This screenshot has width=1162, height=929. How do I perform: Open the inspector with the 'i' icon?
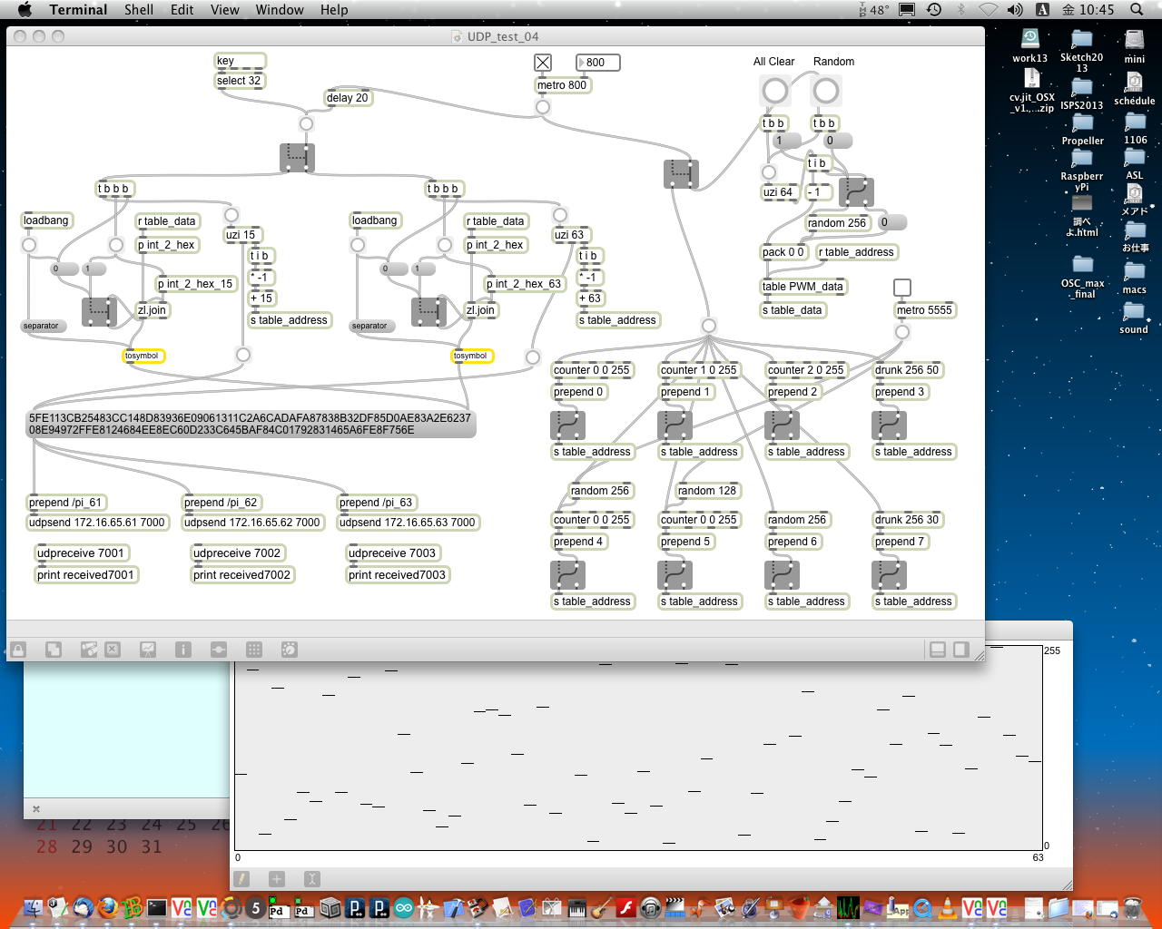click(x=183, y=650)
